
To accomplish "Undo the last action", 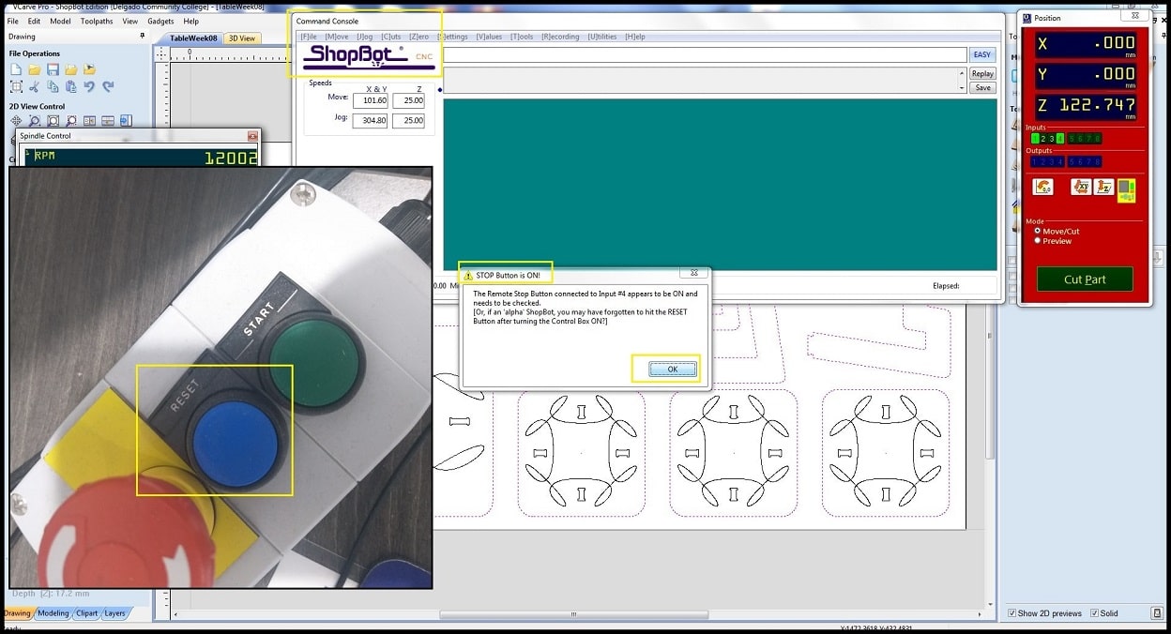I will point(89,86).
